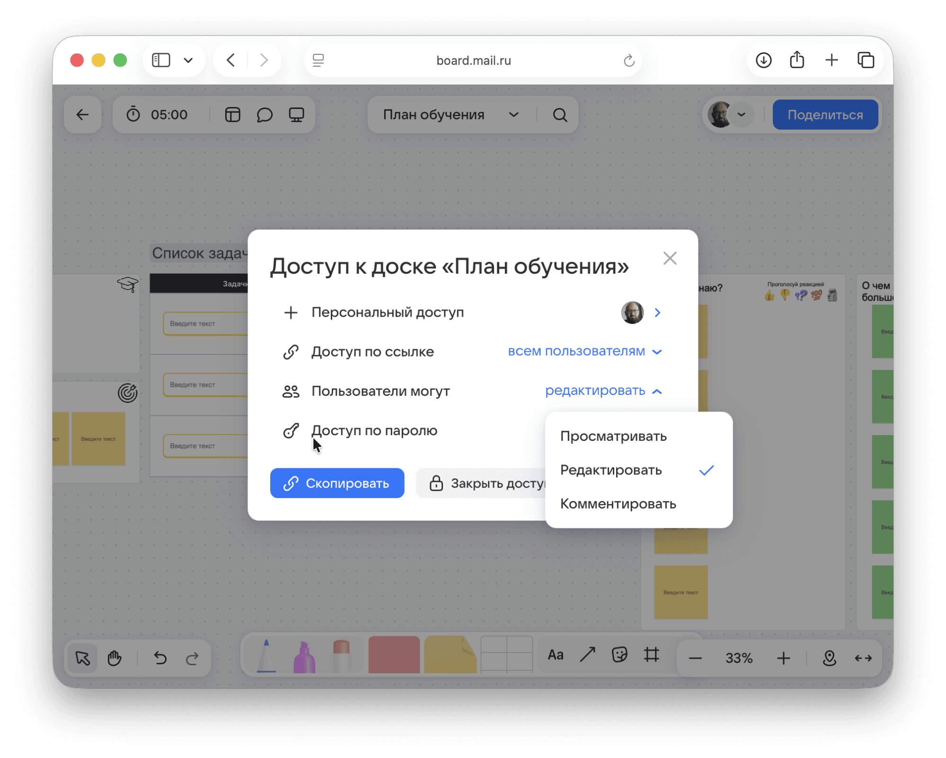The height and width of the screenshot is (758, 946).
Task: Pick the eraser tool
Action: (x=341, y=656)
